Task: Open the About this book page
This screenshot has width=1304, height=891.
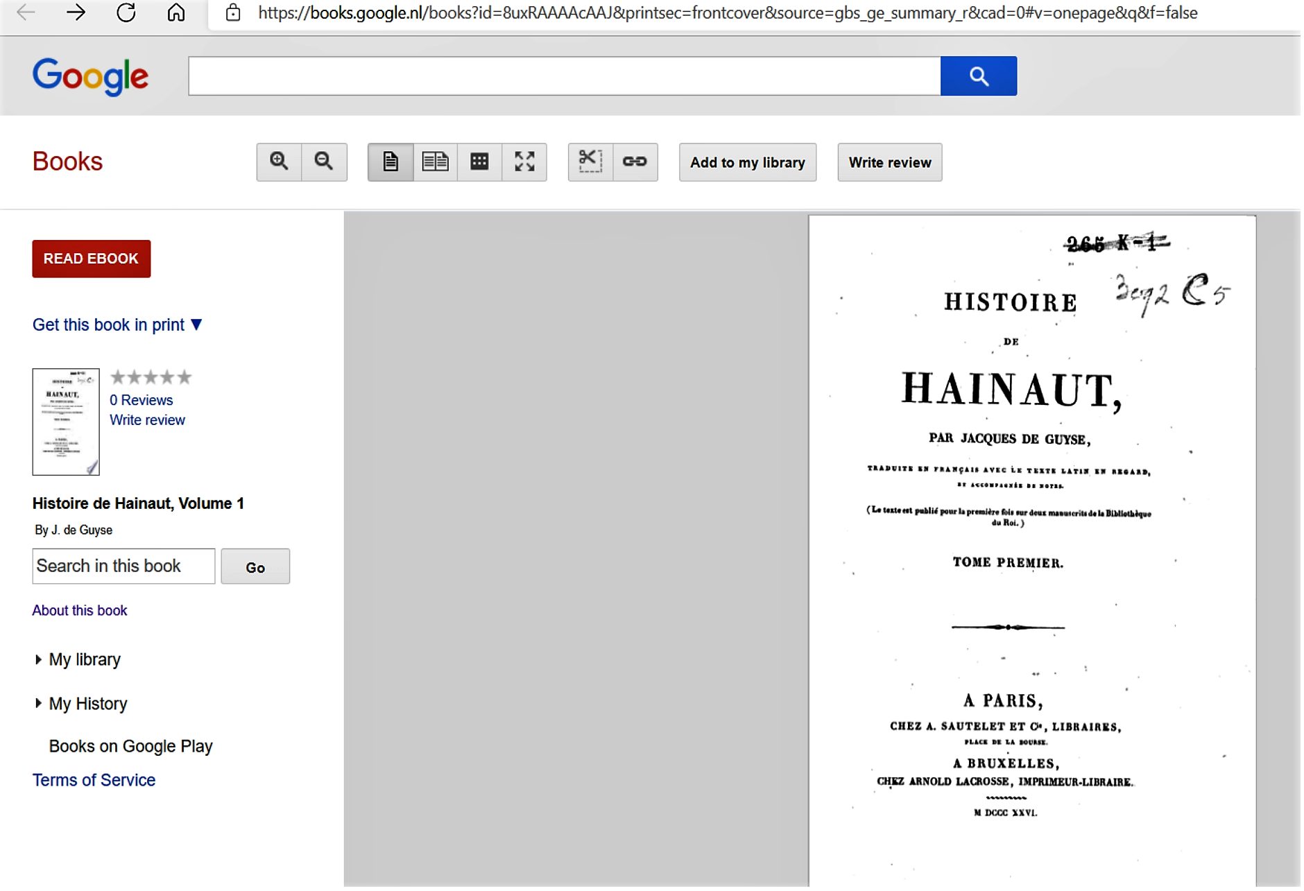Action: click(x=80, y=611)
